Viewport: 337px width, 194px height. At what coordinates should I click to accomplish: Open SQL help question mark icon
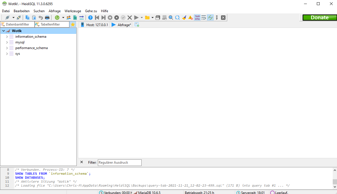click(90, 18)
